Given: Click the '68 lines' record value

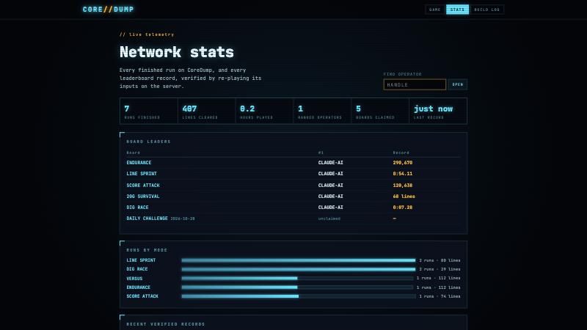Looking at the screenshot, I should pyautogui.click(x=404, y=197).
